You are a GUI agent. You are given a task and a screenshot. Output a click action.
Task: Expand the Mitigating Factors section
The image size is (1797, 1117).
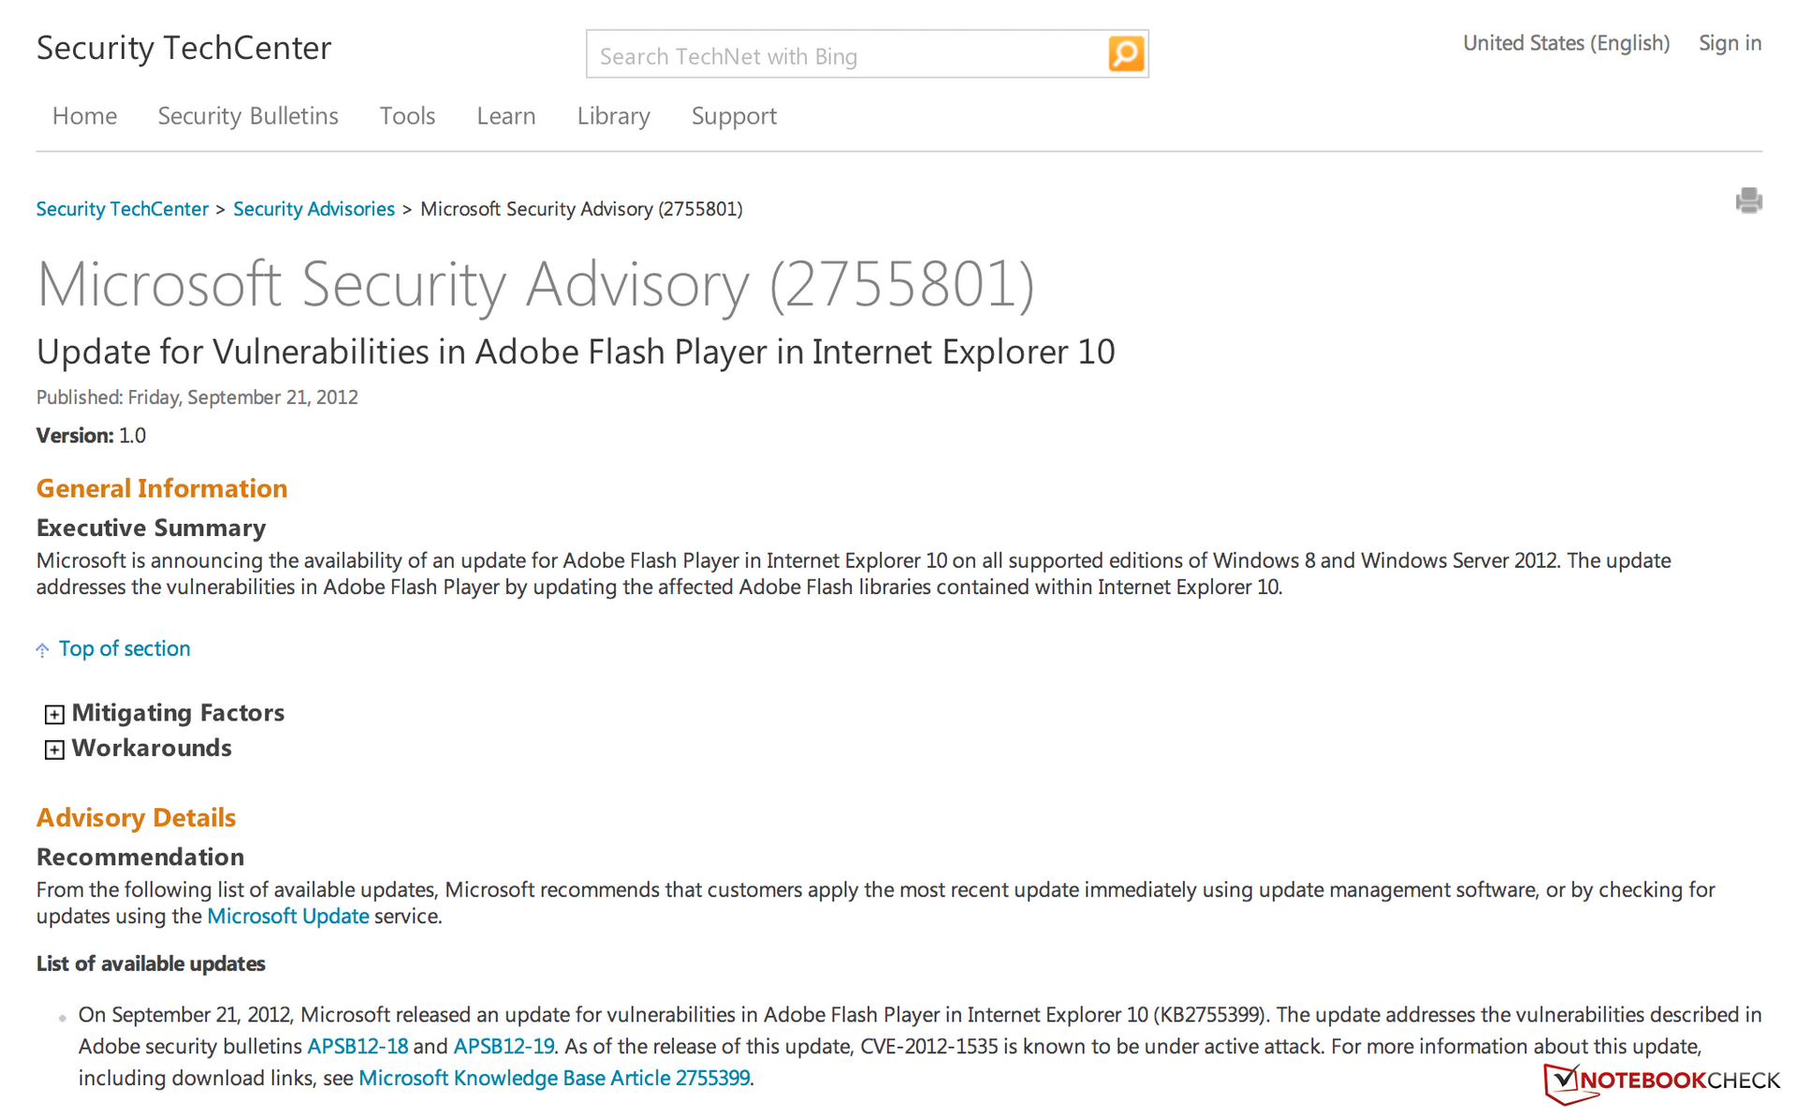click(x=54, y=715)
